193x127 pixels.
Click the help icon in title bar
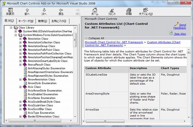point(4,3)
